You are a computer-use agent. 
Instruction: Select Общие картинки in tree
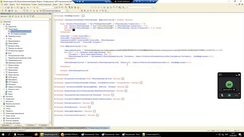tap(14, 75)
